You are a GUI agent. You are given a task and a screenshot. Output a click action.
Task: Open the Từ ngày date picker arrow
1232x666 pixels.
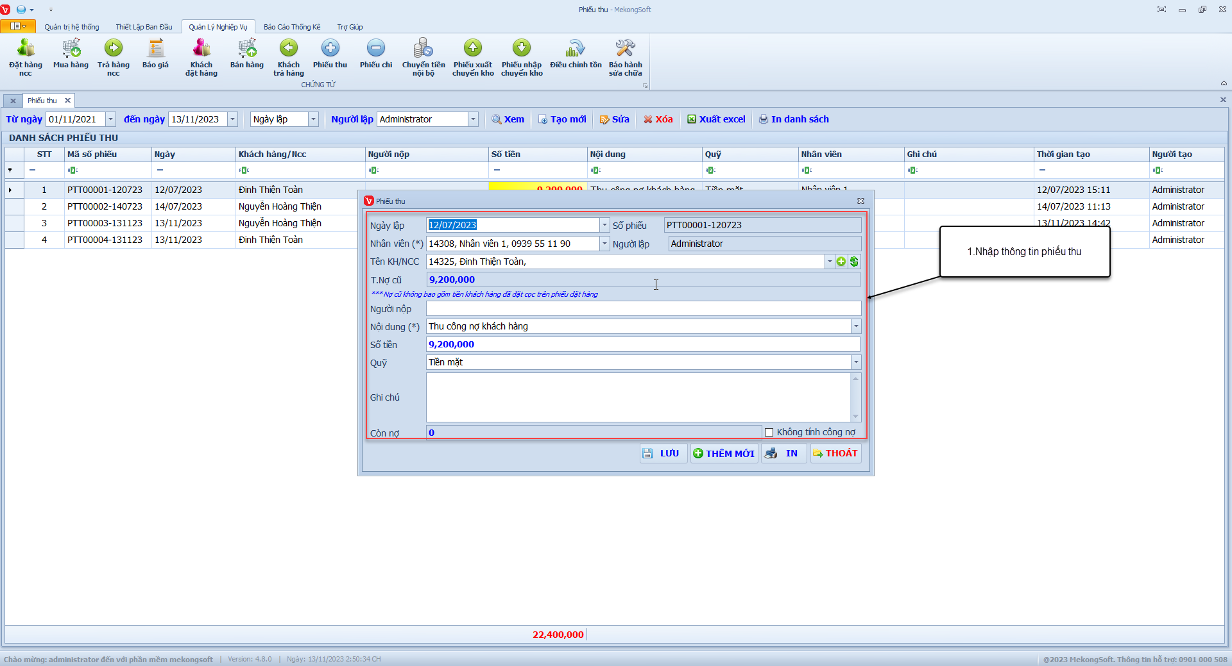point(110,119)
